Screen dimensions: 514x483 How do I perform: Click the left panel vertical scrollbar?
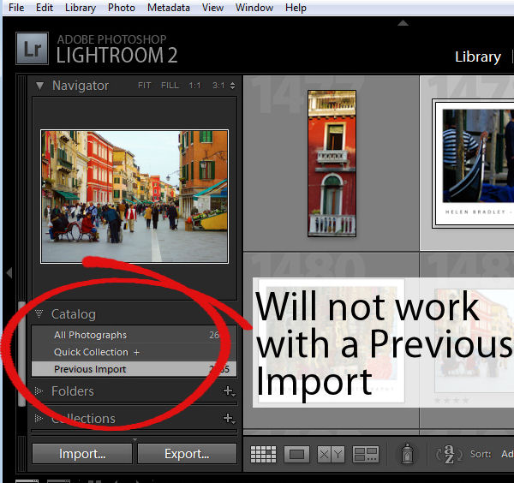click(21, 354)
